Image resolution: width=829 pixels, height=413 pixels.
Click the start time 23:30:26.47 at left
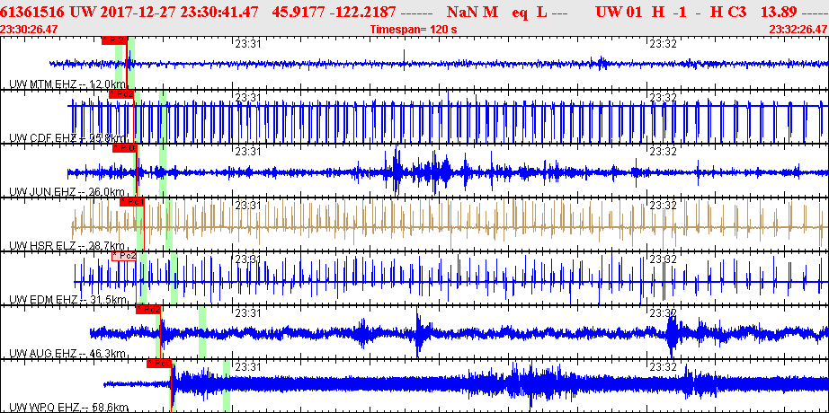(x=30, y=30)
